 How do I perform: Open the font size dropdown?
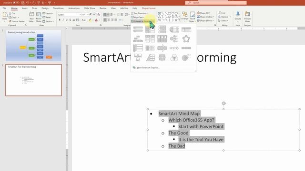pyautogui.click(x=88, y=15)
